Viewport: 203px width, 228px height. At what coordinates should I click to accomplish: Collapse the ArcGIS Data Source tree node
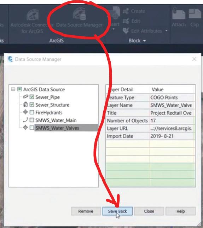(13, 89)
